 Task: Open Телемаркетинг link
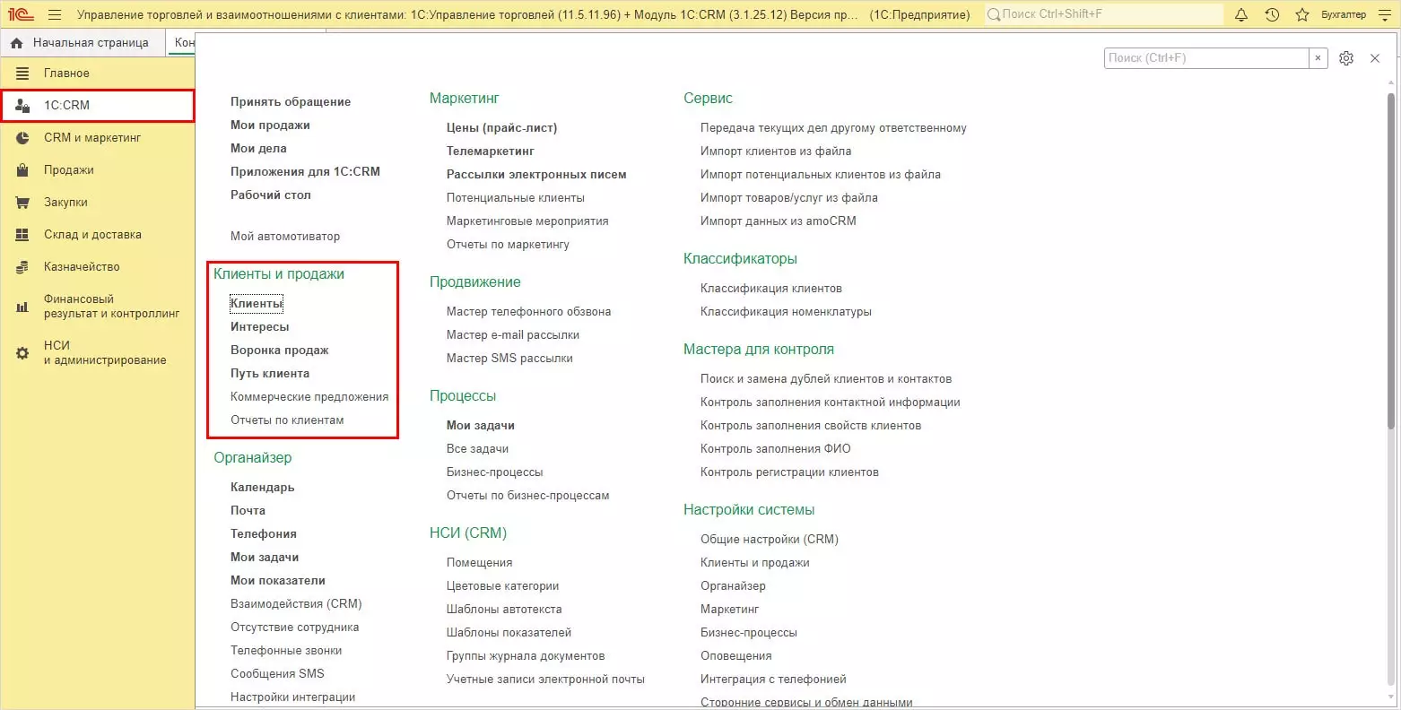[x=491, y=152]
